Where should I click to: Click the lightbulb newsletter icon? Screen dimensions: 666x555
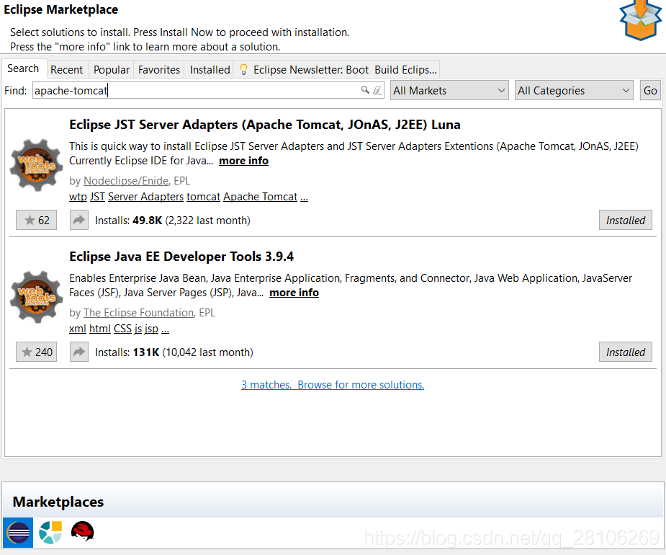pos(243,69)
